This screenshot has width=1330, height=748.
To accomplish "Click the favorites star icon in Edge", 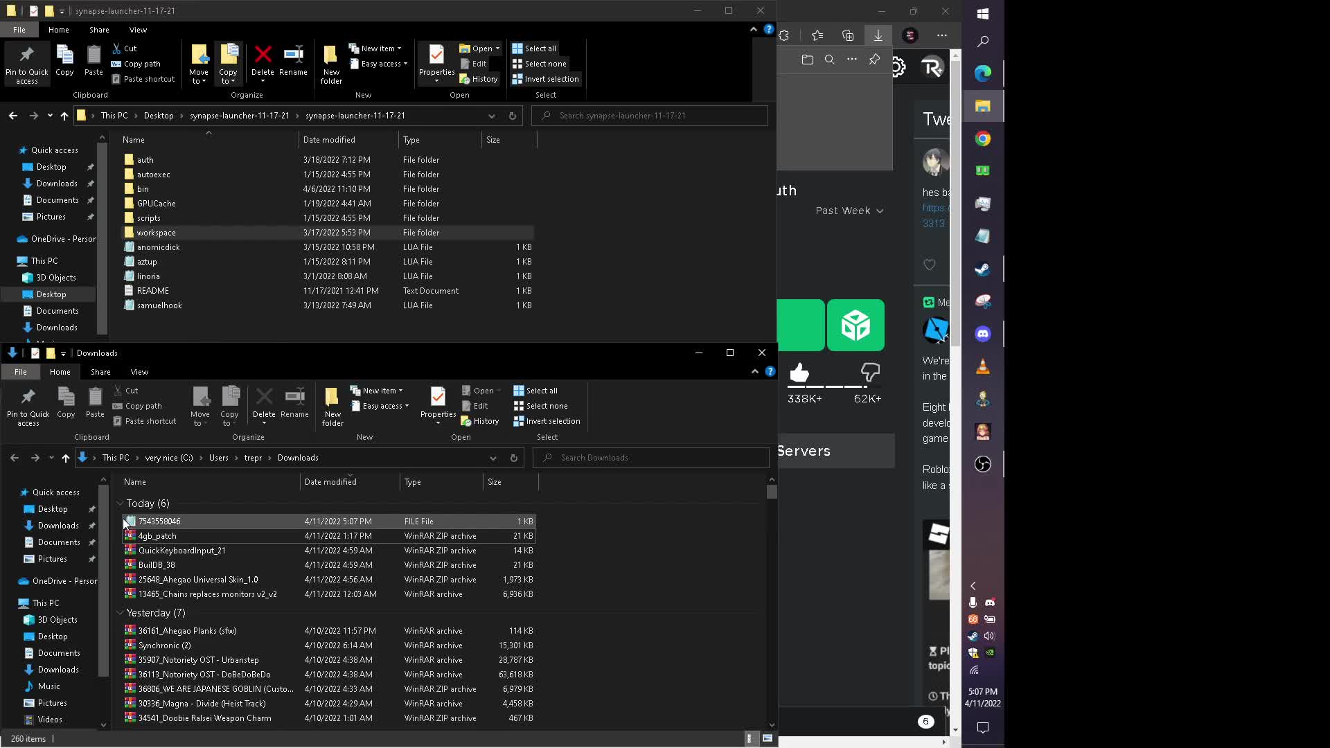I will [x=817, y=35].
